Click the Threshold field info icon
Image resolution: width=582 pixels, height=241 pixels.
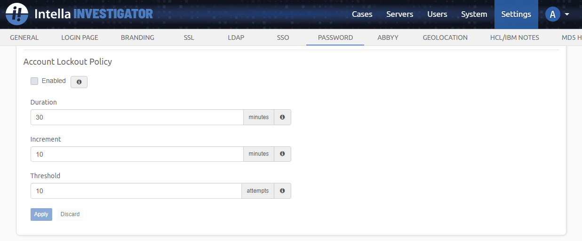coord(282,191)
